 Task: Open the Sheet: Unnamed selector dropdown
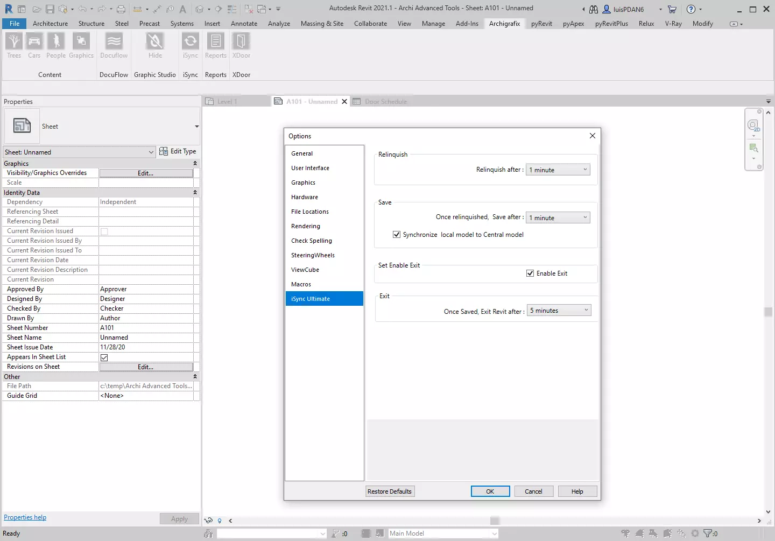click(x=79, y=152)
